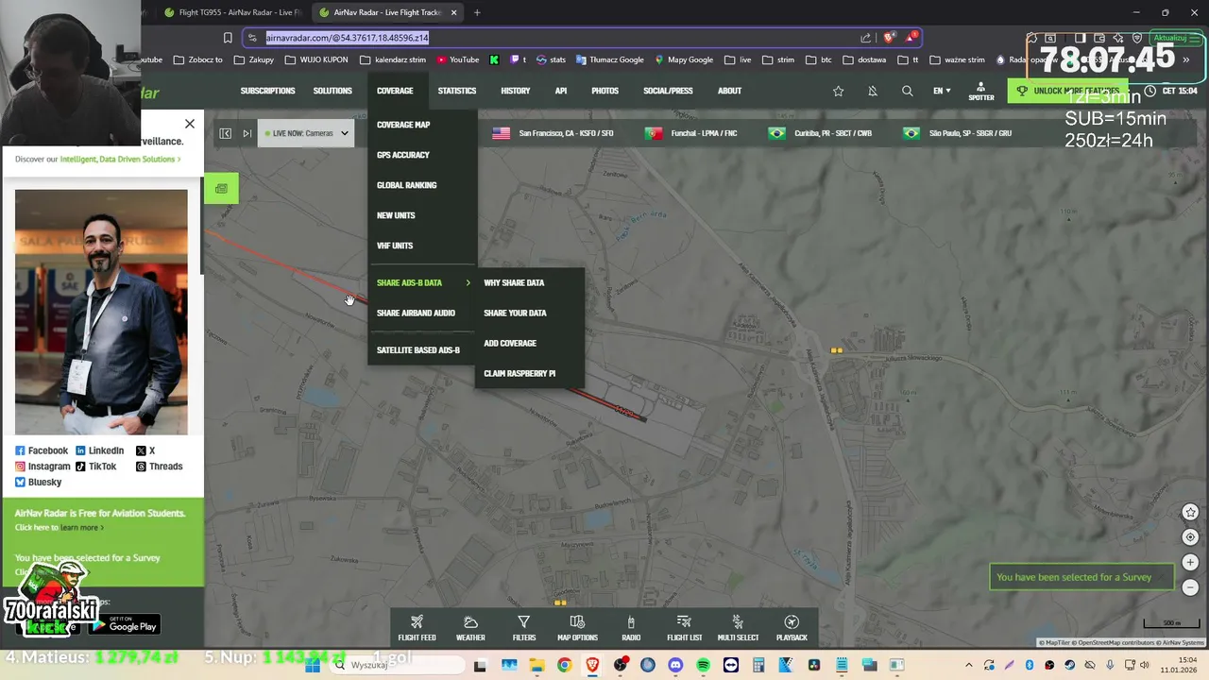Open Chrome from the taskbar
The image size is (1209, 680).
pyautogui.click(x=564, y=665)
